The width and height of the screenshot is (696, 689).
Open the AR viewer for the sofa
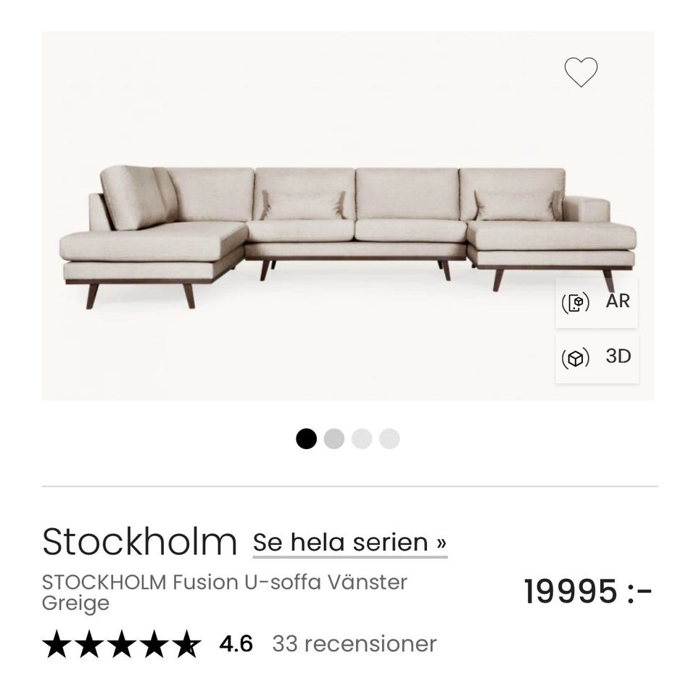coord(596,301)
